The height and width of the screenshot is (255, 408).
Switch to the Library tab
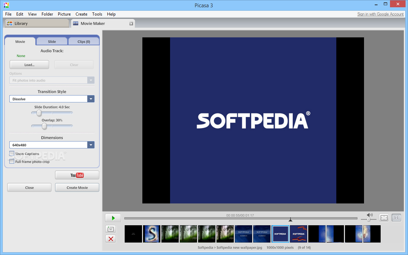pyautogui.click(x=37, y=24)
